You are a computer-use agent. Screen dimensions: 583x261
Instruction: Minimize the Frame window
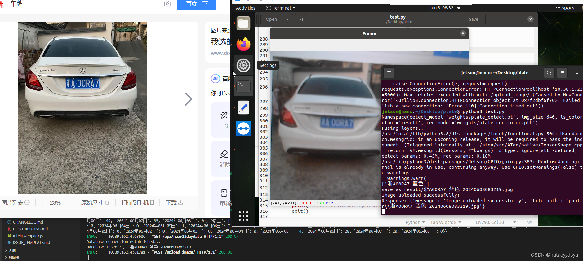[x=452, y=33]
